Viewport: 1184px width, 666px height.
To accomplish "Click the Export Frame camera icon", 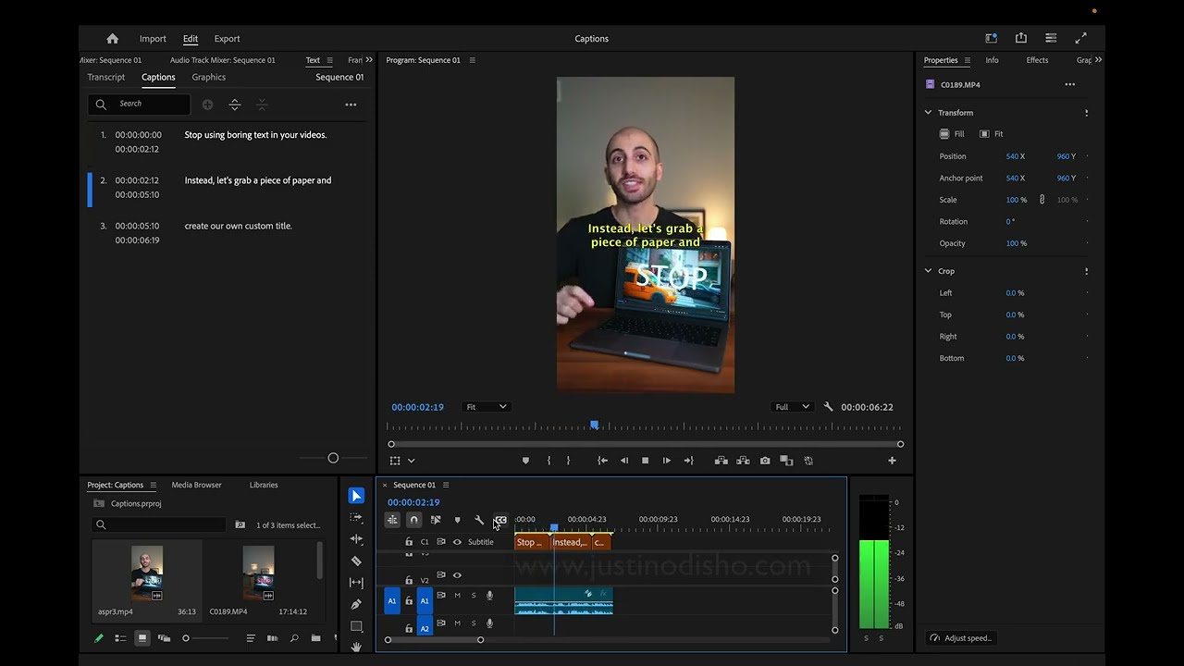I will pyautogui.click(x=765, y=461).
